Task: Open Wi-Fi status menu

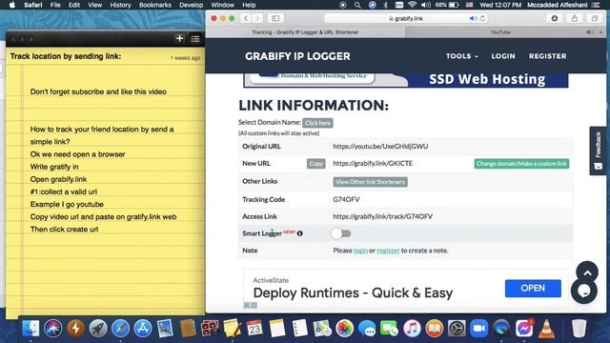Action: pos(413,5)
